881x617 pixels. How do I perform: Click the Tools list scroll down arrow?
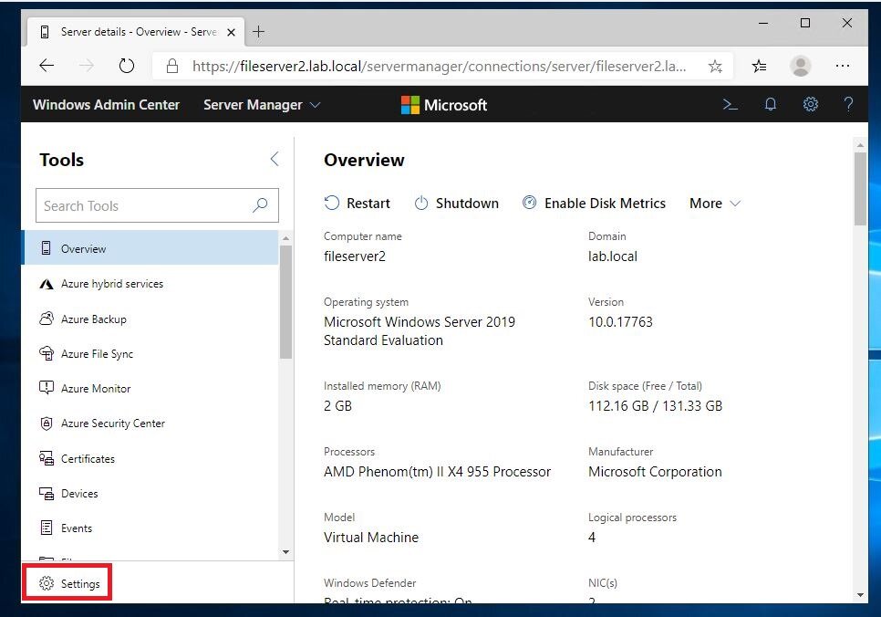(285, 552)
